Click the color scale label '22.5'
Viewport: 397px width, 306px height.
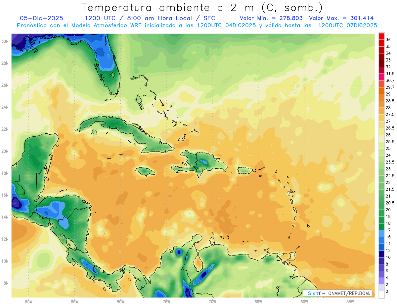(x=390, y=176)
